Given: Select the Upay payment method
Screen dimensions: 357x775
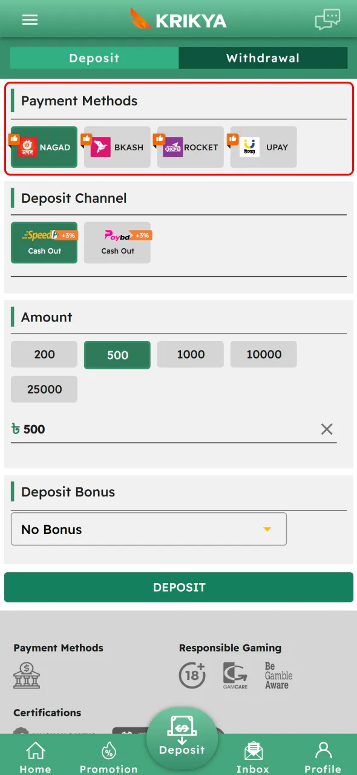Looking at the screenshot, I should (263, 147).
